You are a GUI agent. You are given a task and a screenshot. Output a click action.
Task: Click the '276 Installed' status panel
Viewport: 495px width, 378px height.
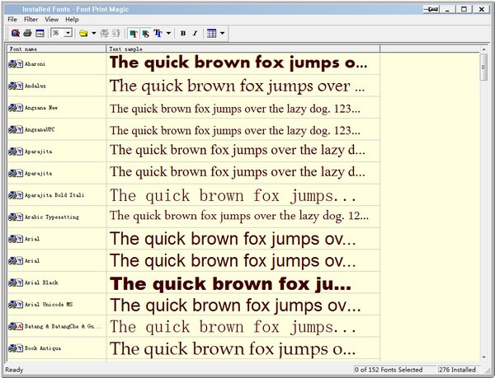[457, 370]
